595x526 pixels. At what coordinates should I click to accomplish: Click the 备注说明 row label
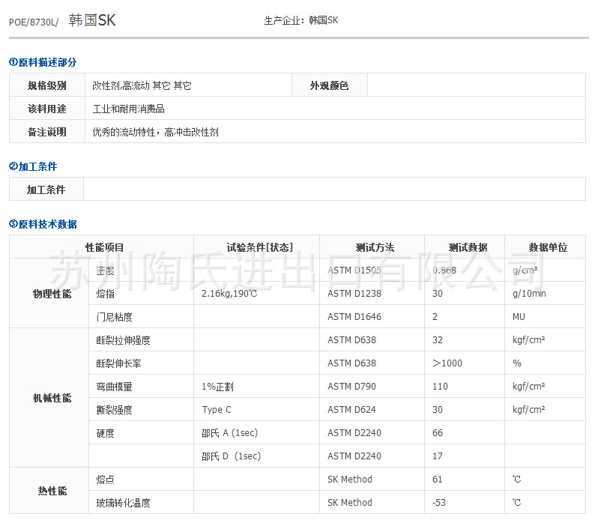(x=47, y=132)
